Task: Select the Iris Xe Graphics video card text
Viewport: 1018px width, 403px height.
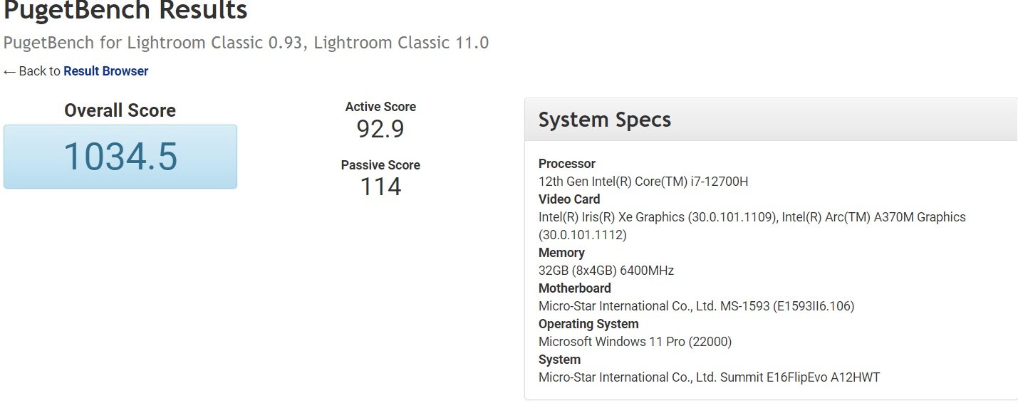Action: (657, 217)
